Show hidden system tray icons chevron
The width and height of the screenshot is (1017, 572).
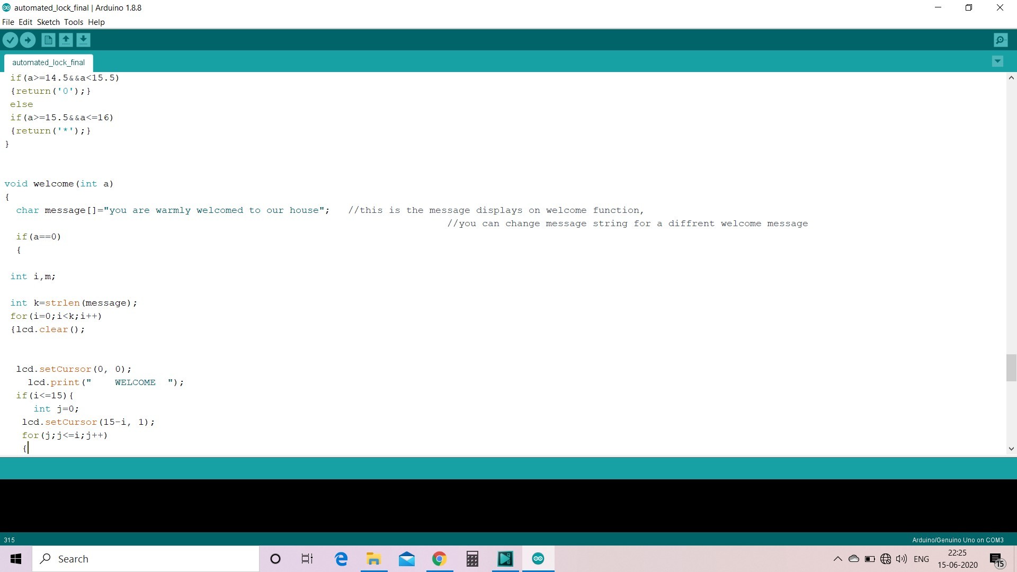(837, 559)
